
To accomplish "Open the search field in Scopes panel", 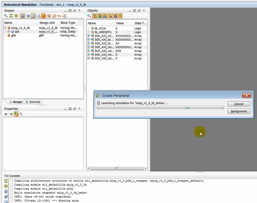I will point(6,16).
